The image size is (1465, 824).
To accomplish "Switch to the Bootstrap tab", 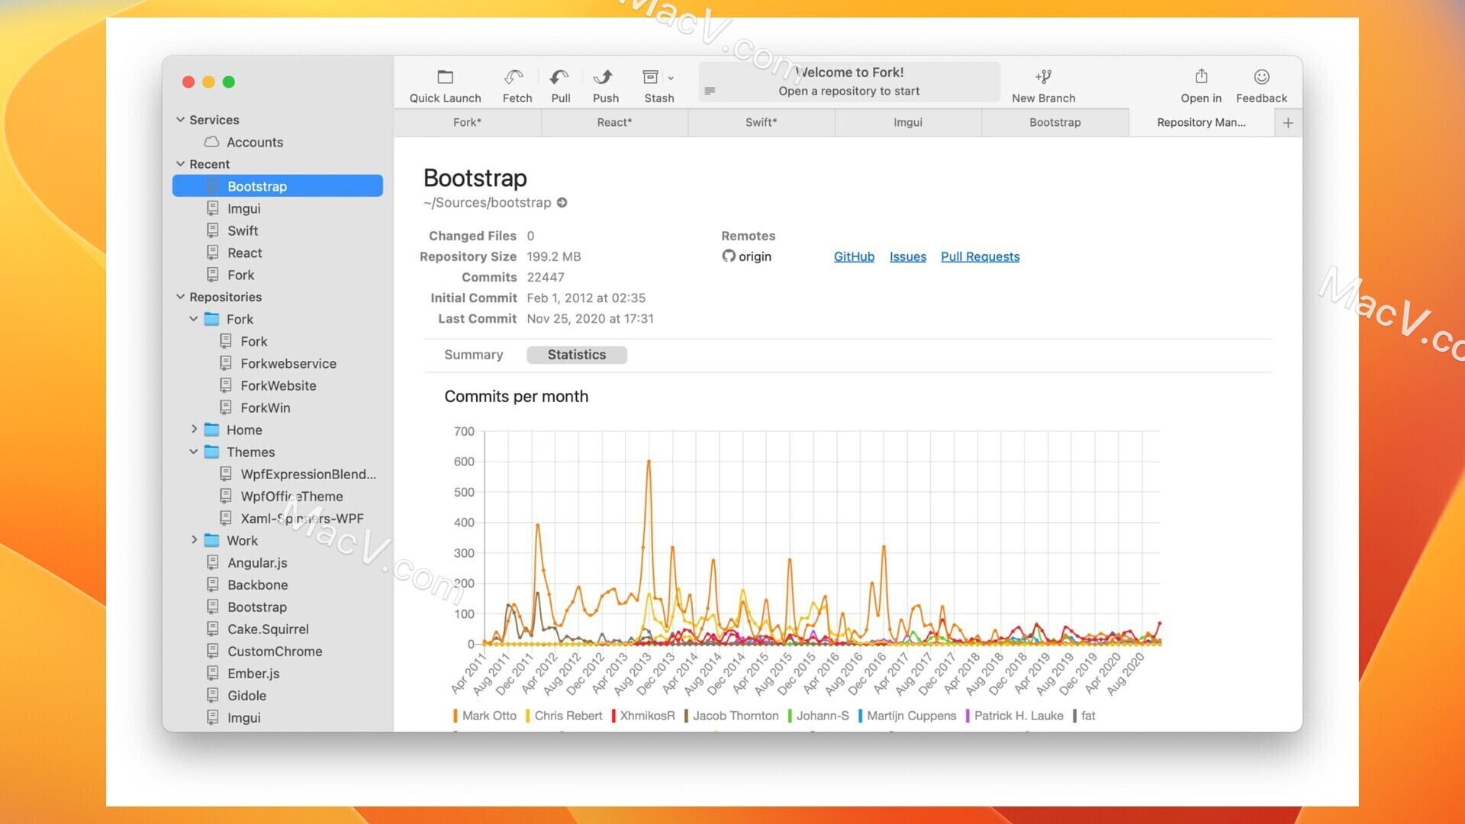I will point(1054,123).
